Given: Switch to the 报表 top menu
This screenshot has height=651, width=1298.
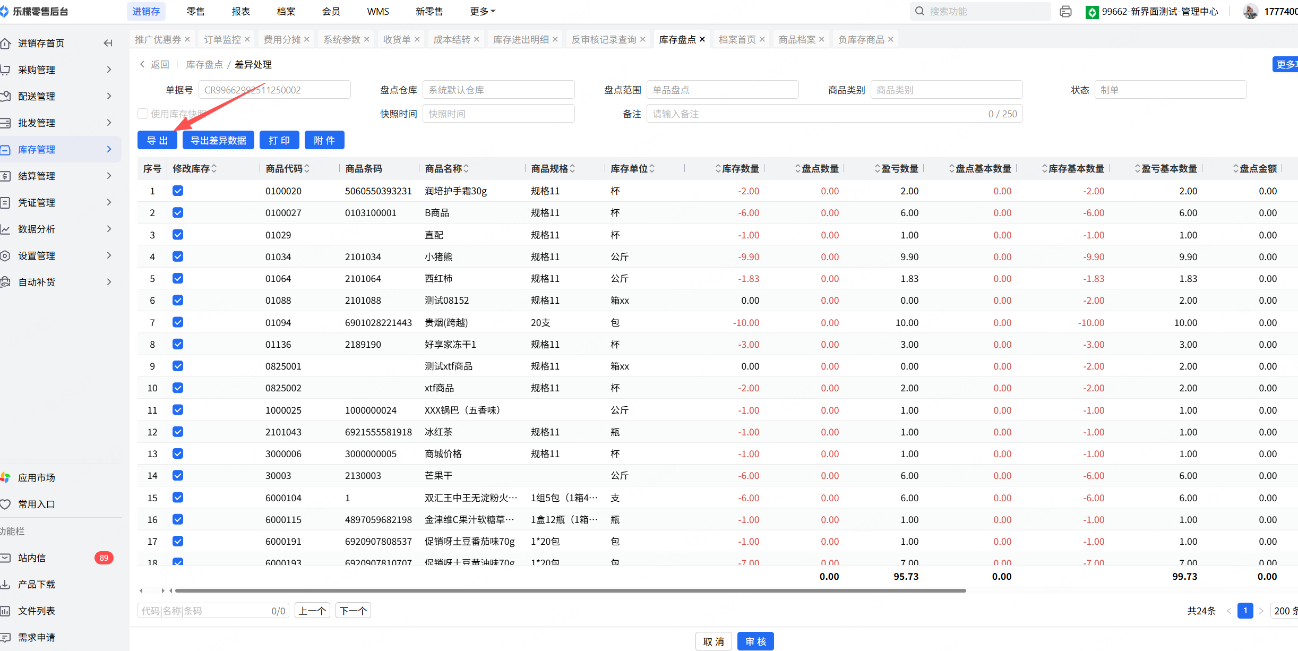Looking at the screenshot, I should coord(240,11).
